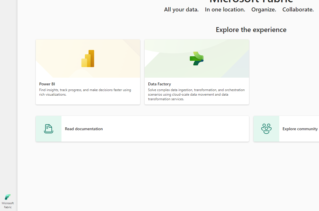Open the Read documentation link
319x211 pixels.
click(84, 129)
